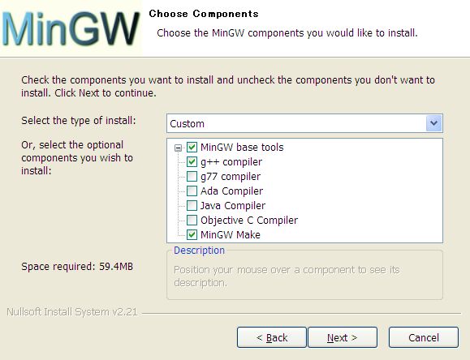This screenshot has width=470, height=360.
Task: Uncheck the g++ compiler checkbox
Action: tap(192, 161)
